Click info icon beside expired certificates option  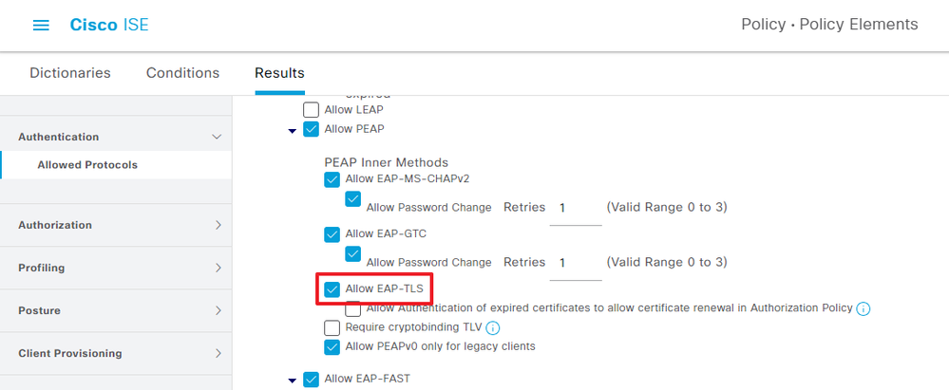tap(864, 309)
